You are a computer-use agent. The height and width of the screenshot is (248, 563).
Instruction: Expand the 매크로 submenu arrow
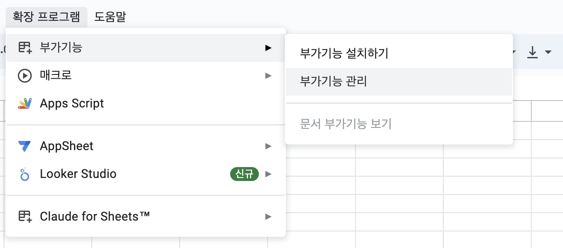(268, 76)
